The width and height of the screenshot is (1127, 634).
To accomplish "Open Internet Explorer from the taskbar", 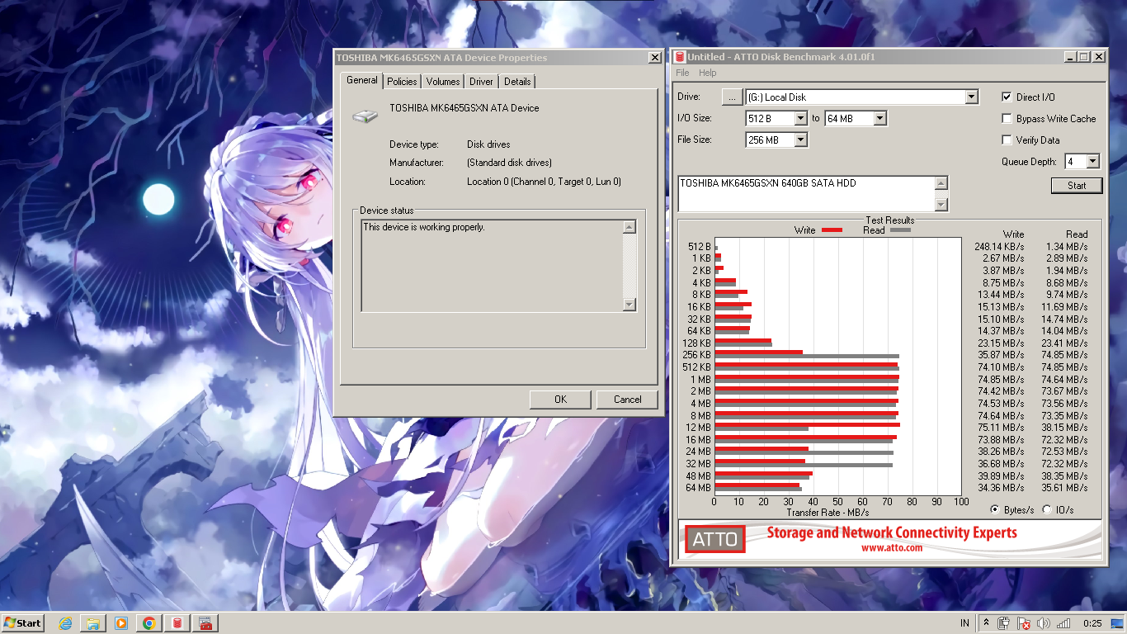I will coord(65,623).
